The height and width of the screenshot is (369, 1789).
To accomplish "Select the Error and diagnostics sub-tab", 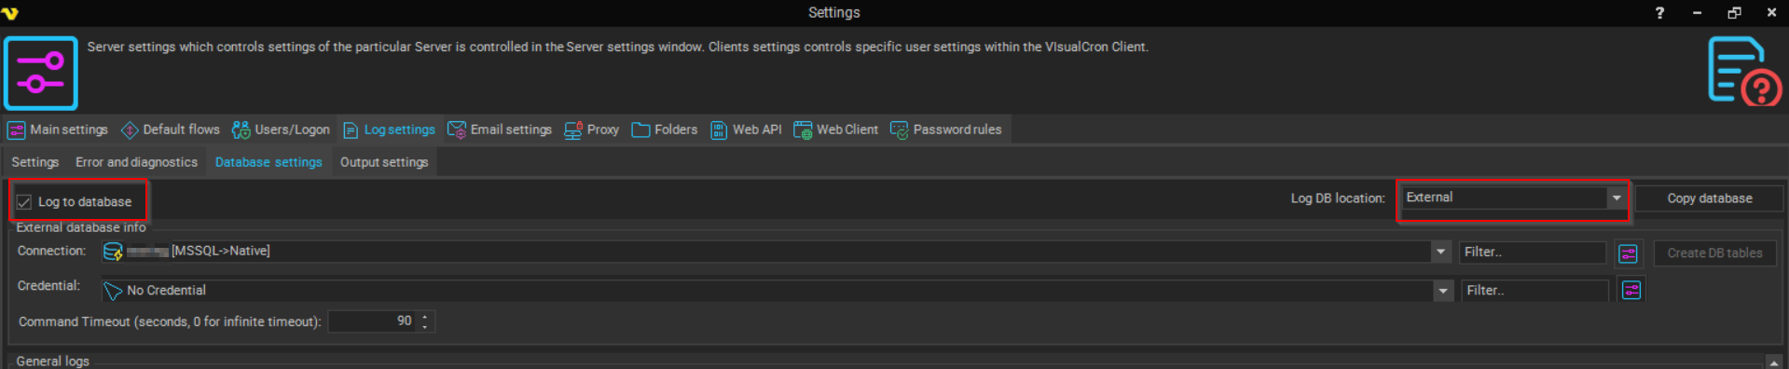I will 137,162.
